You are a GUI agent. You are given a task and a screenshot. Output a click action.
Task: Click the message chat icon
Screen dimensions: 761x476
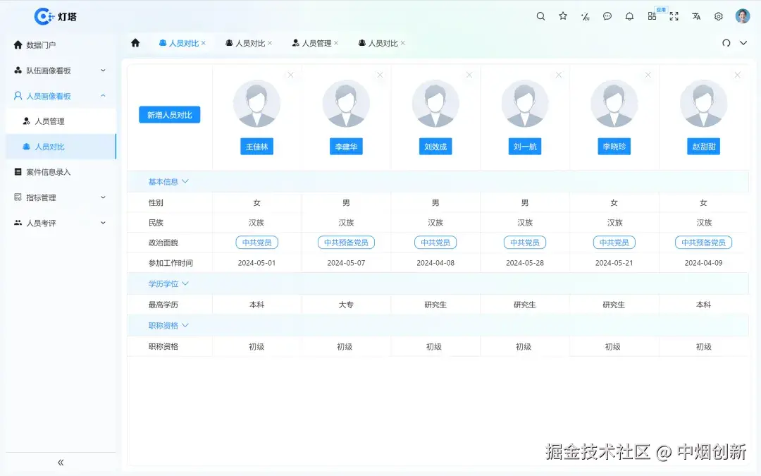click(x=607, y=16)
